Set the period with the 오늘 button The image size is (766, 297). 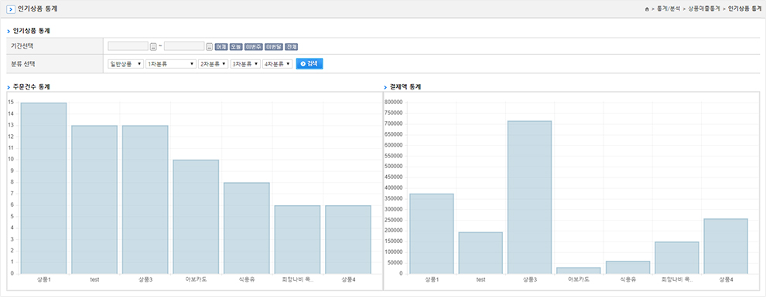click(236, 47)
